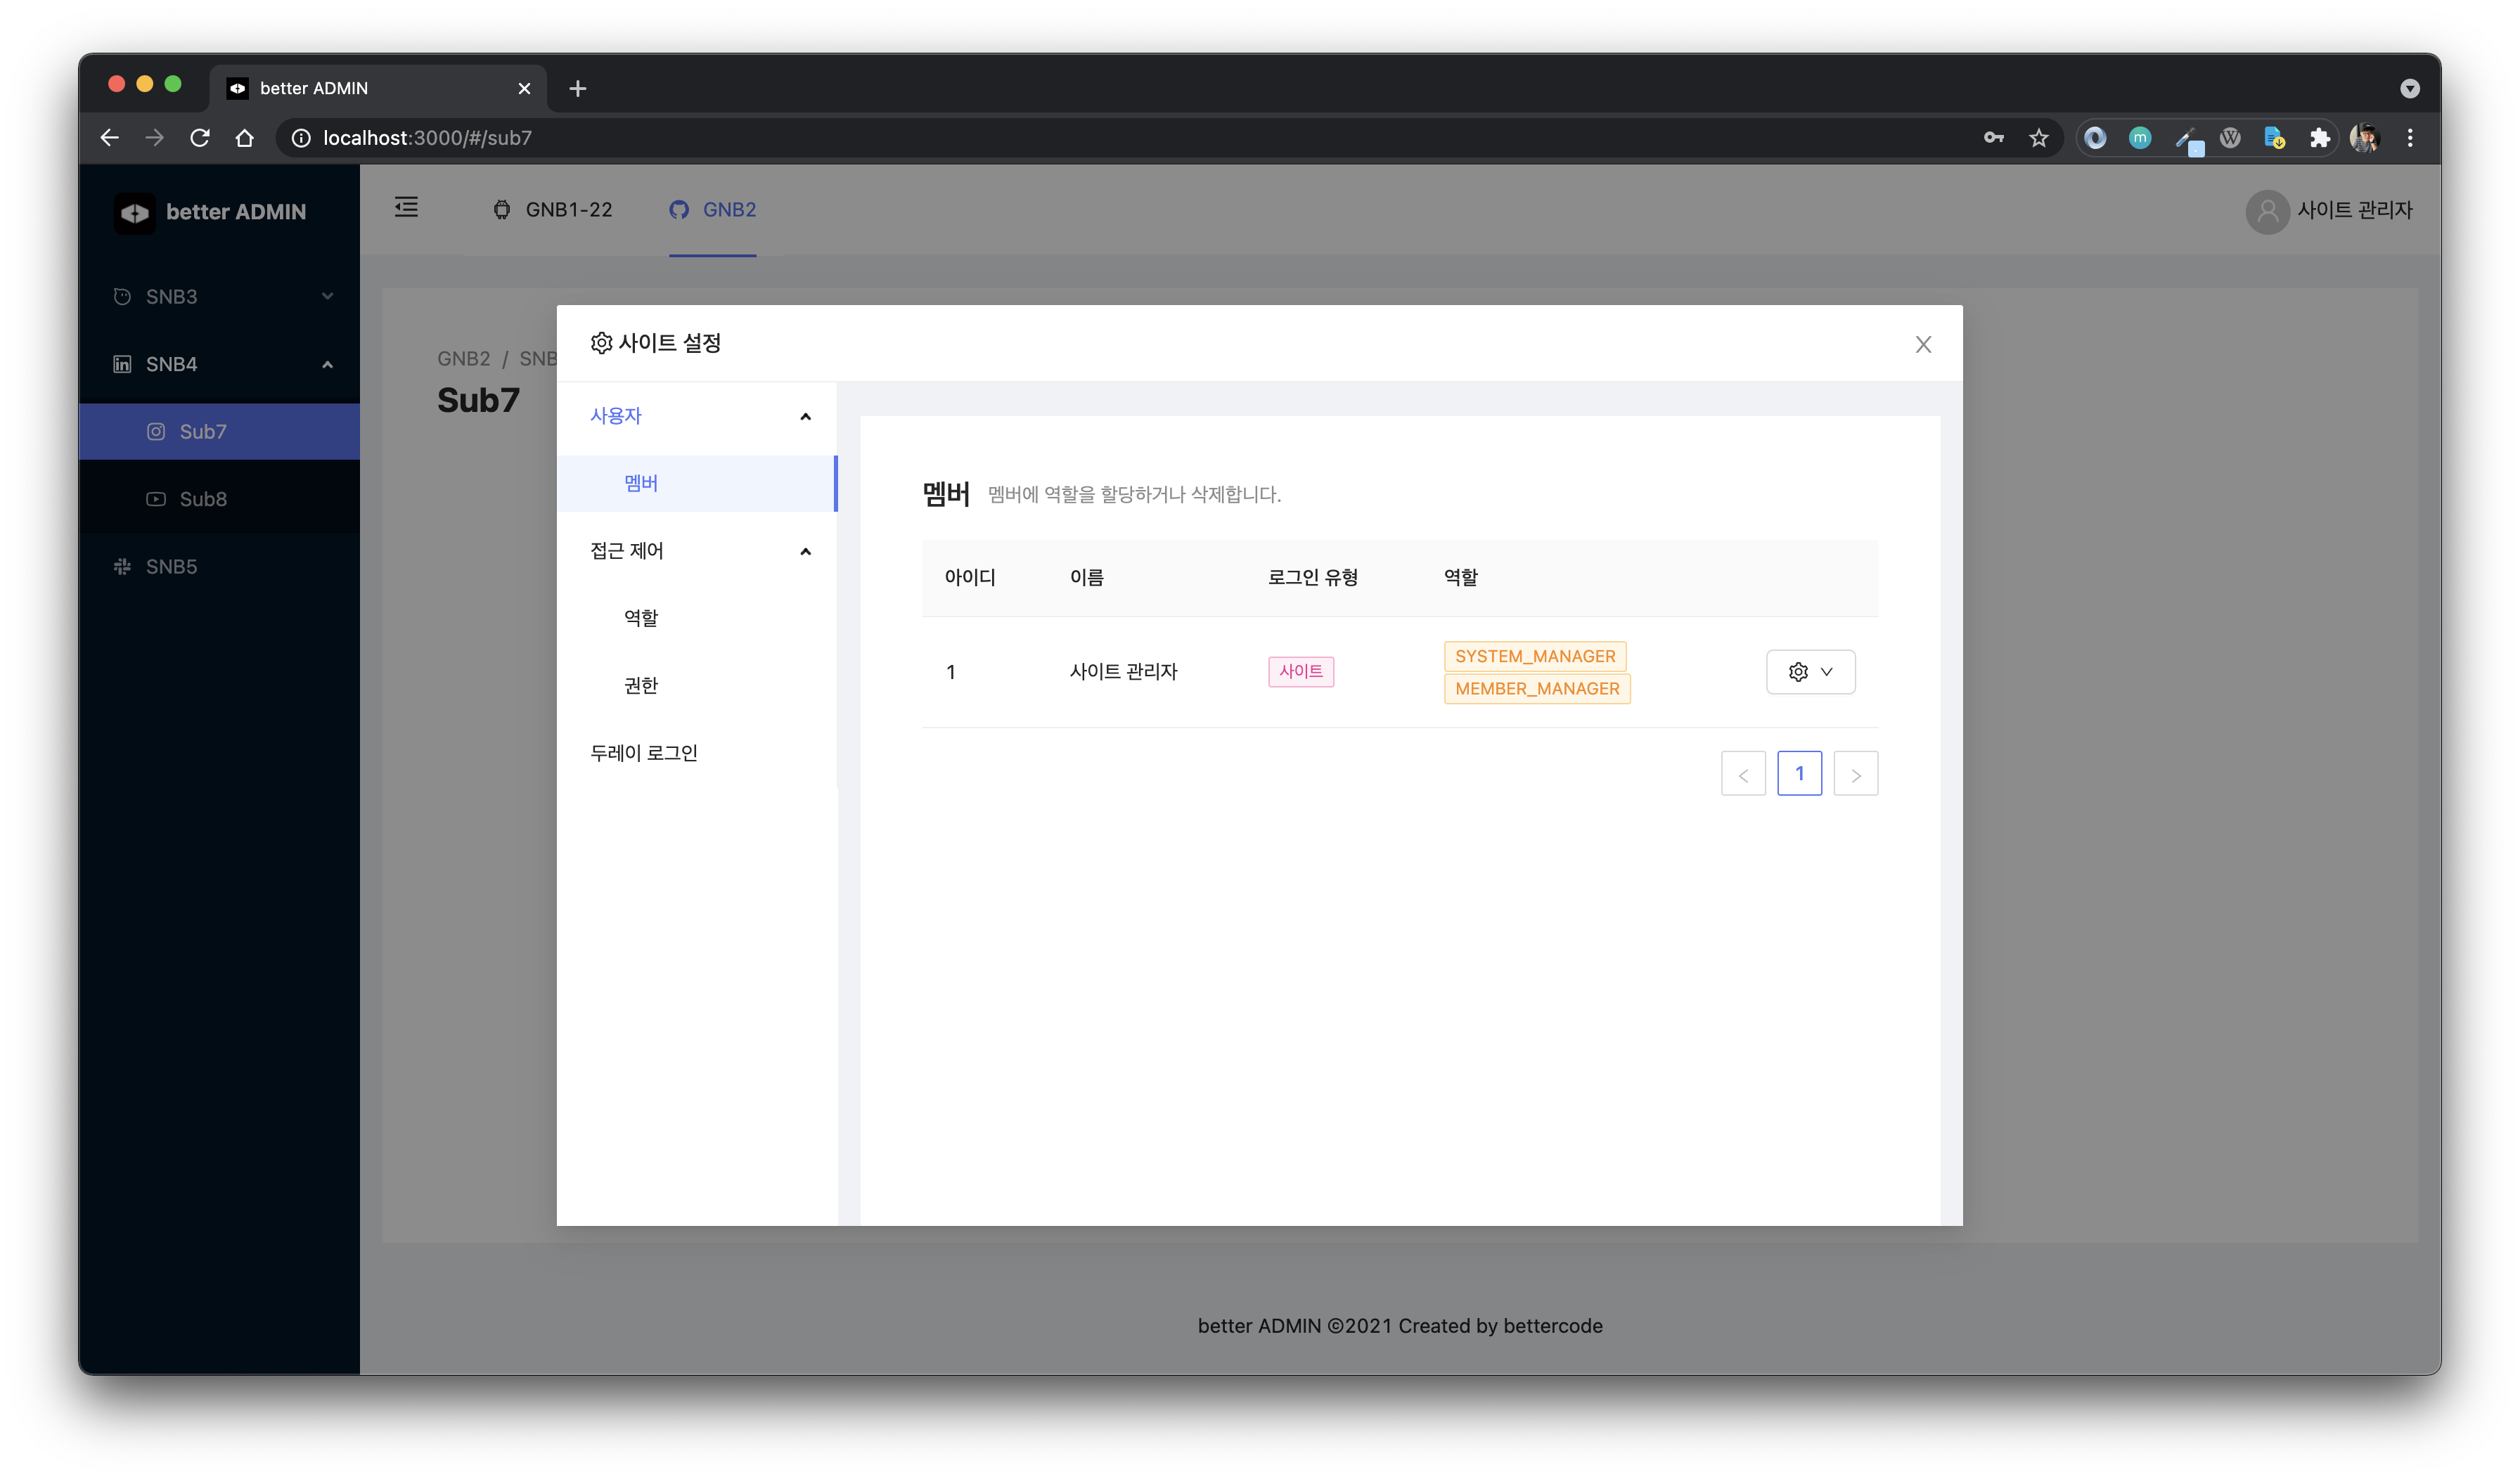The height and width of the screenshot is (1479, 2520).
Task: Click the clock icon next to SNB3
Action: pyautogui.click(x=121, y=296)
